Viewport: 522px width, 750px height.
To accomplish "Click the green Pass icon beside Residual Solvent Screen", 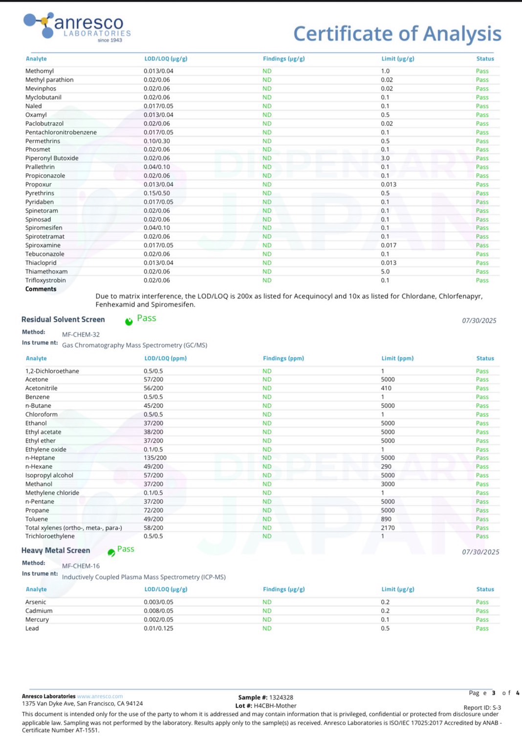I will (x=129, y=321).
